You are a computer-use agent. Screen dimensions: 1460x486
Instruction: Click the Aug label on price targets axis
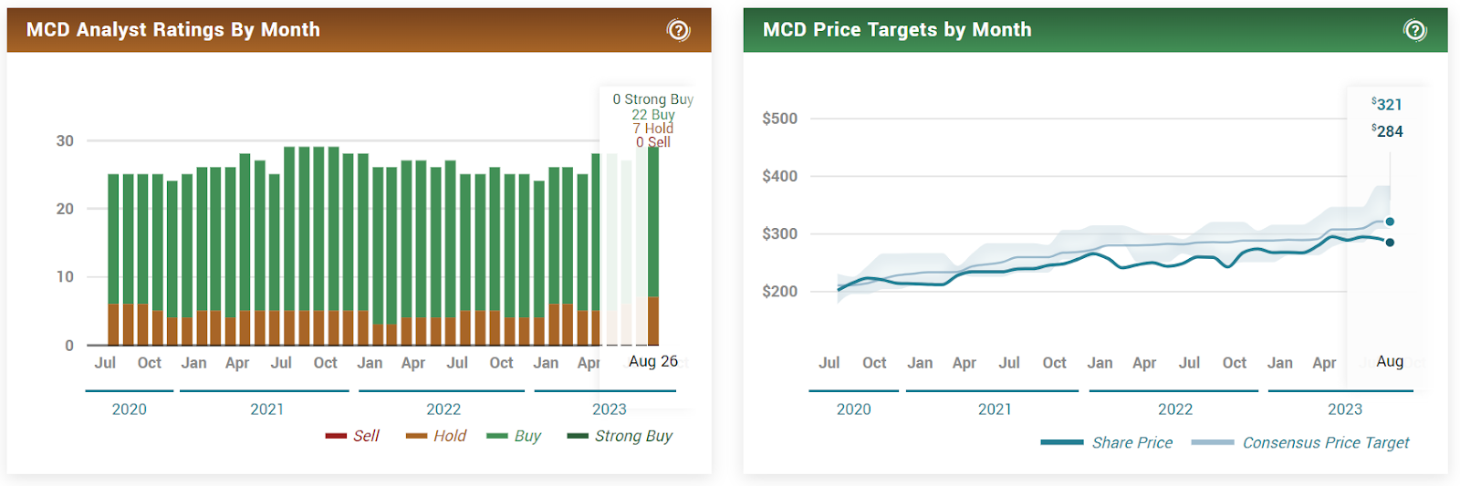(x=1390, y=361)
